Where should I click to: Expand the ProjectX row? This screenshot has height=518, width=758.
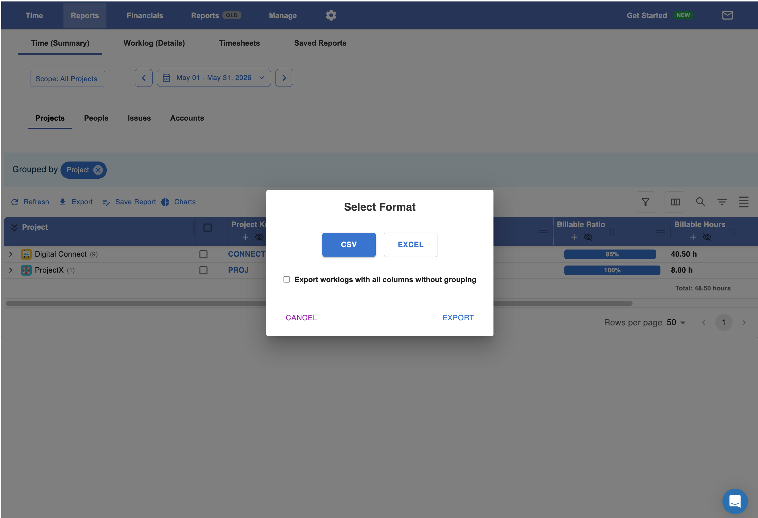[x=11, y=270]
